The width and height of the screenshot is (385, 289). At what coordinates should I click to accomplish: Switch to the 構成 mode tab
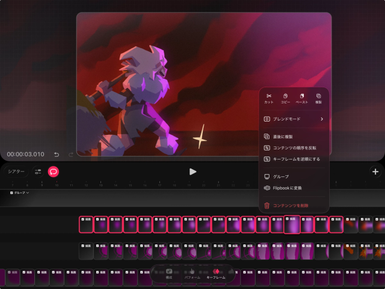(169, 274)
